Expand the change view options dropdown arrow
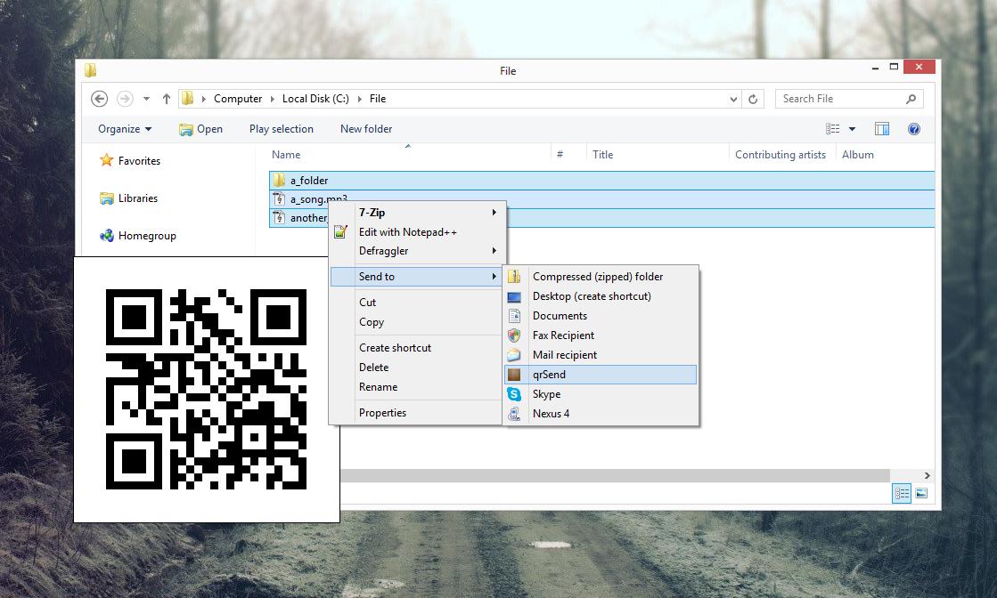The image size is (997, 598). click(x=852, y=129)
